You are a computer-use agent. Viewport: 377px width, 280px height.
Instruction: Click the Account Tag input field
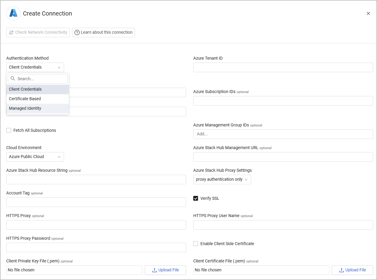tap(96, 202)
